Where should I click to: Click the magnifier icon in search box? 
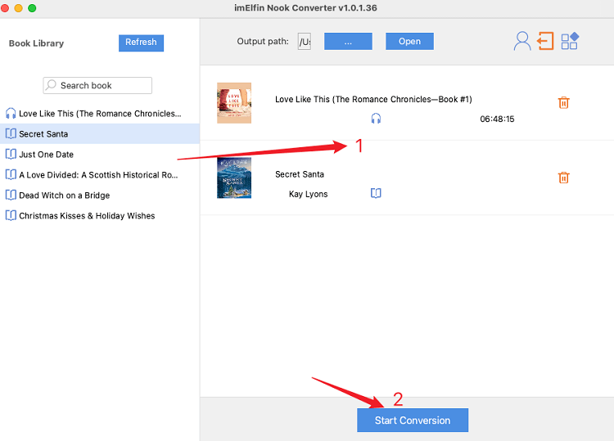(x=51, y=85)
